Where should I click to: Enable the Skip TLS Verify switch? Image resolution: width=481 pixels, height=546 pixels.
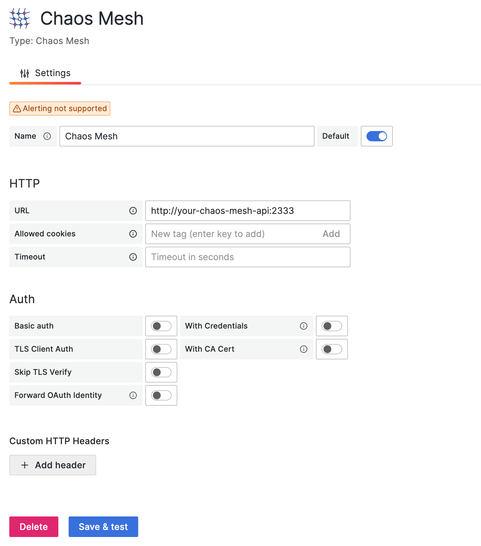coord(161,372)
